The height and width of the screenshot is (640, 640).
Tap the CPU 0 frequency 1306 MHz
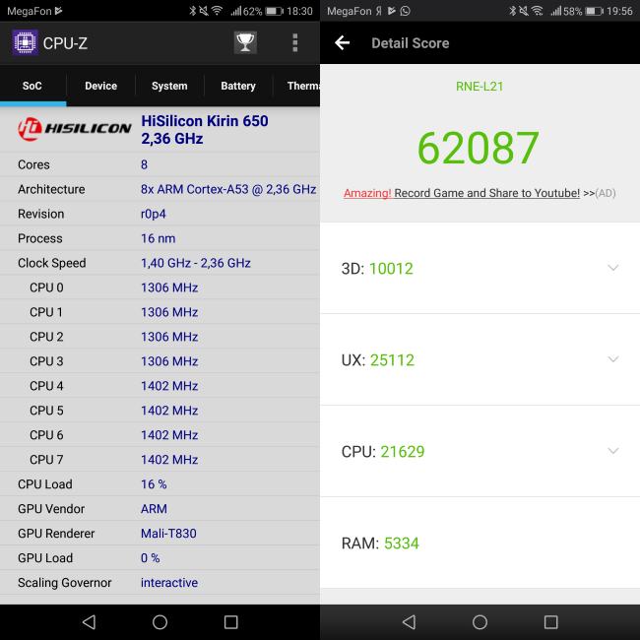tap(169, 288)
